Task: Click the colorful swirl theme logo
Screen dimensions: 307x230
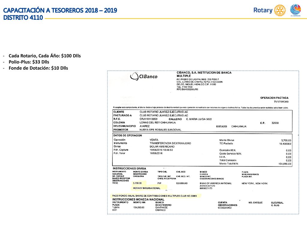Action: pos(295,10)
